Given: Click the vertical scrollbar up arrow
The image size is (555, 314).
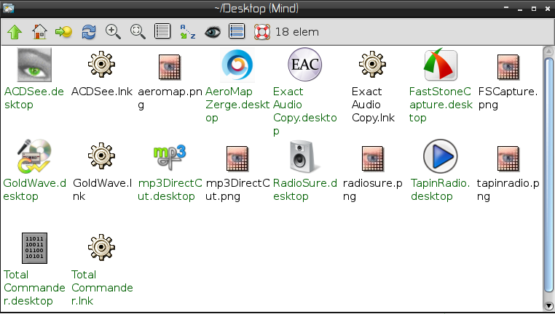Looking at the screenshot, I should coord(548,51).
